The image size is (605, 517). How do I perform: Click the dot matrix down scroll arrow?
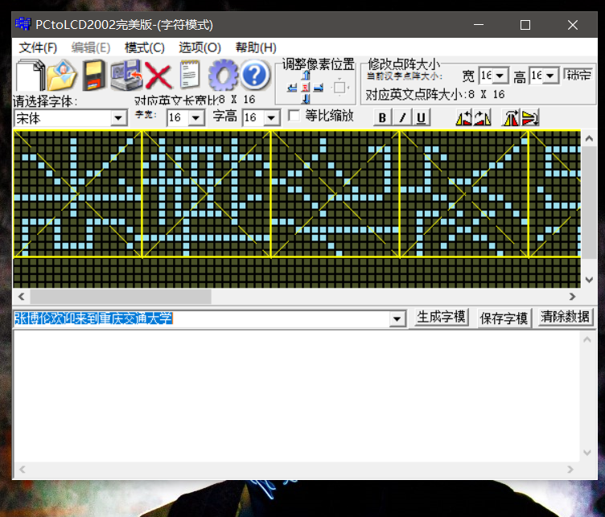[x=589, y=280]
